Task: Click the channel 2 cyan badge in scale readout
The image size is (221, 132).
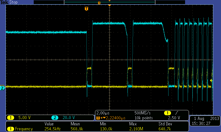Action: 55,117
